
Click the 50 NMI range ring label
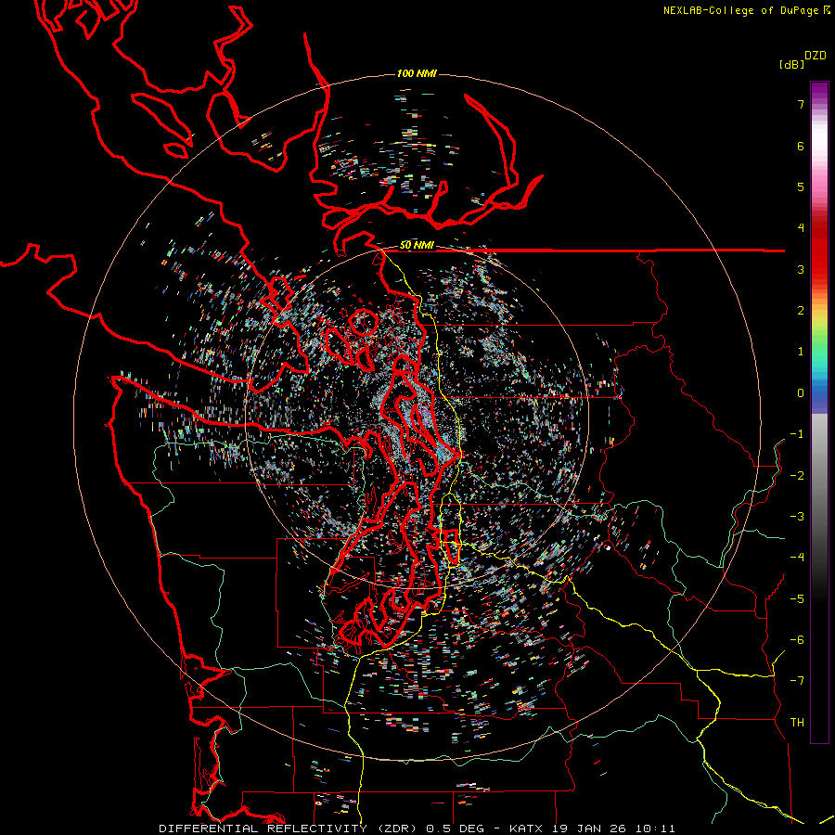[x=417, y=245]
